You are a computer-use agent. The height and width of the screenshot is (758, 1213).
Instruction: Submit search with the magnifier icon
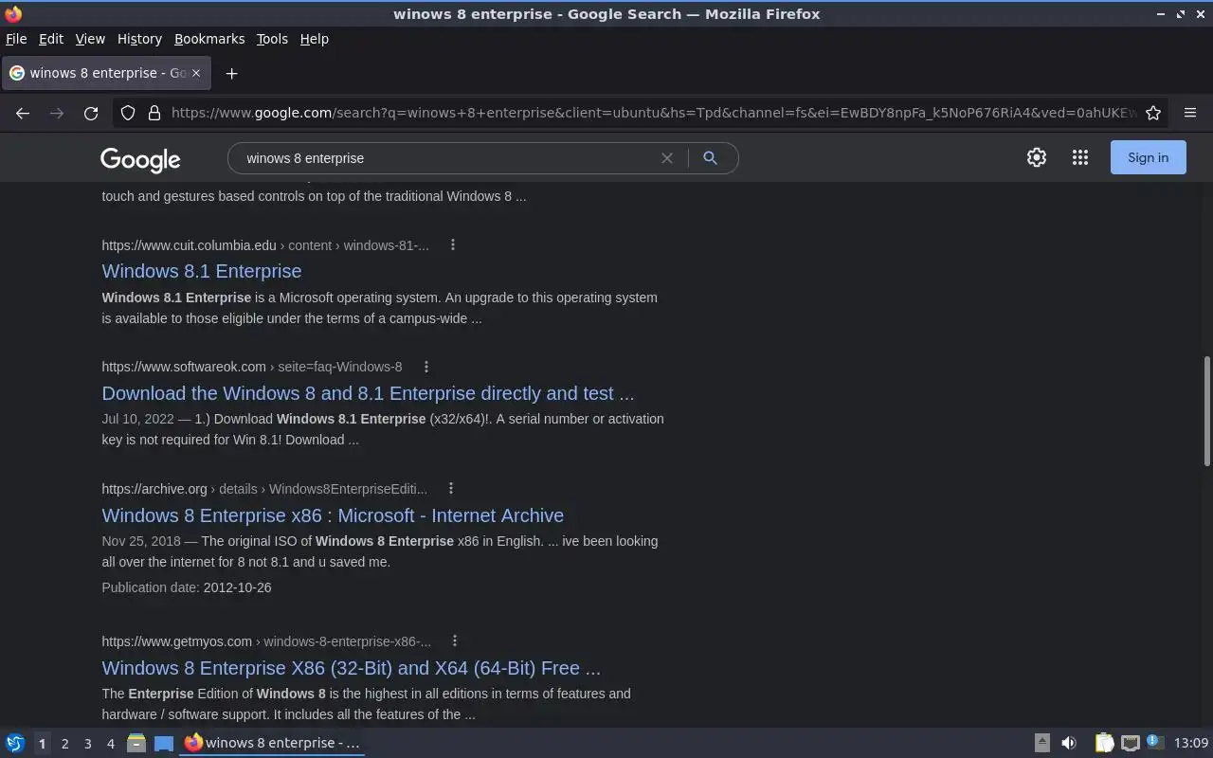(710, 158)
